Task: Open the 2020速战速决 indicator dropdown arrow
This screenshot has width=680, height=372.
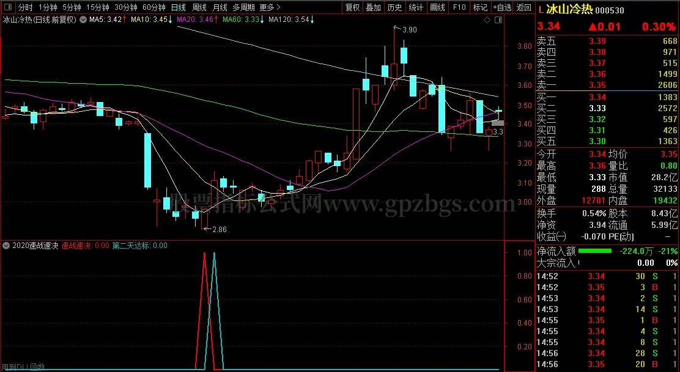Action: [6, 246]
